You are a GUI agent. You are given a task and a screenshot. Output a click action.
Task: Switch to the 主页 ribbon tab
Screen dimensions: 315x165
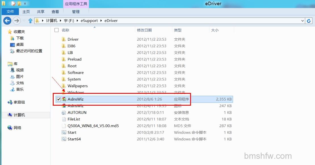click(26, 12)
